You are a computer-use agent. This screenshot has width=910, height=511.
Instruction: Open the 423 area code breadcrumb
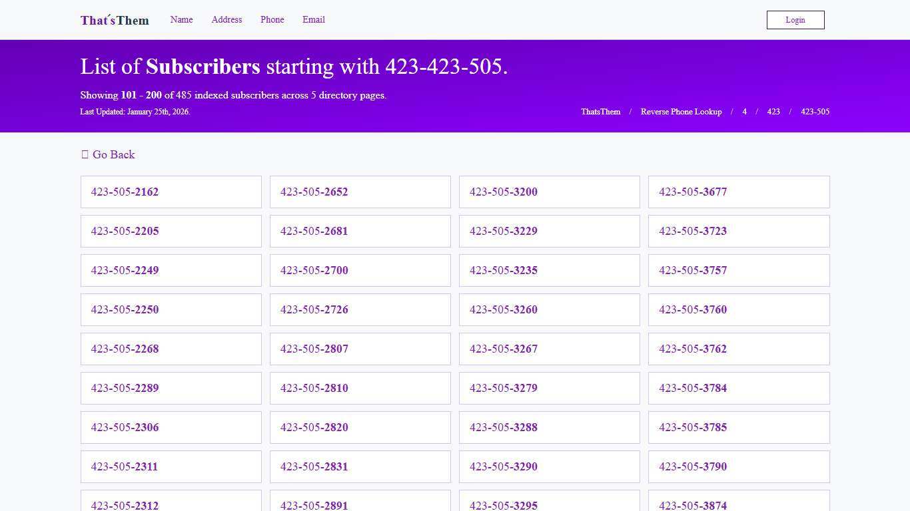click(x=773, y=112)
